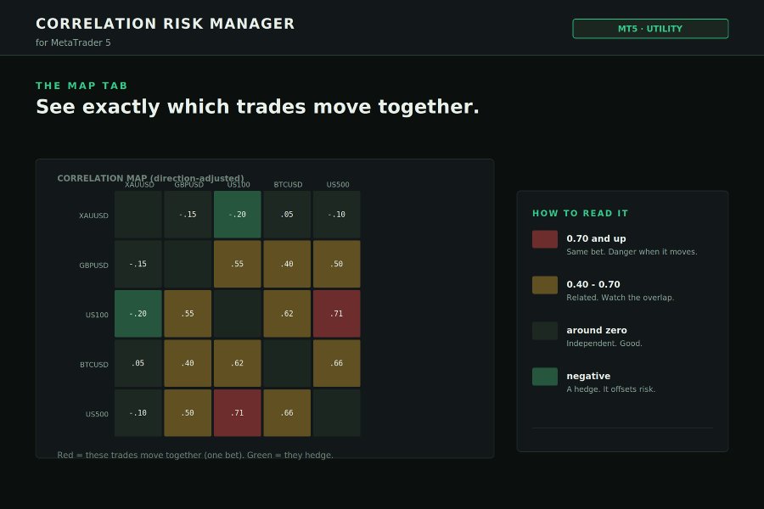Click the 'around zero' legend label
The height and width of the screenshot is (509, 764).
point(597,330)
